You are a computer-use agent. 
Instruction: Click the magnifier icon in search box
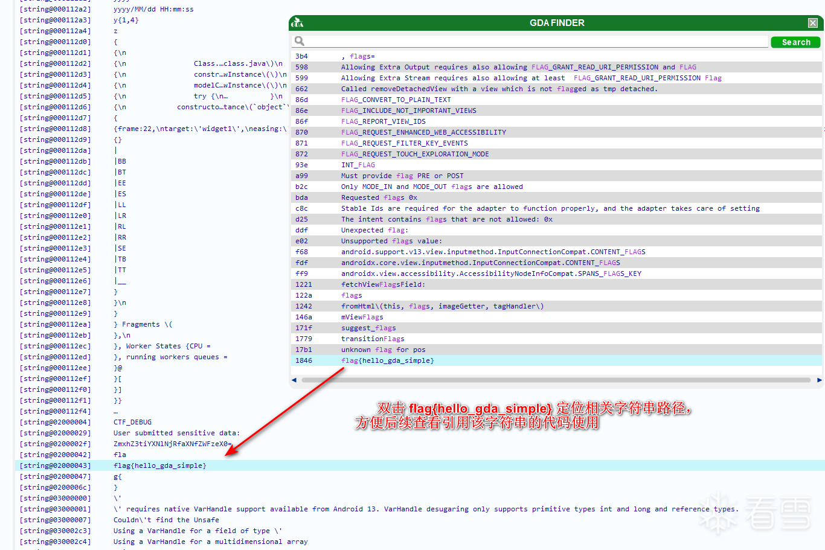[299, 41]
